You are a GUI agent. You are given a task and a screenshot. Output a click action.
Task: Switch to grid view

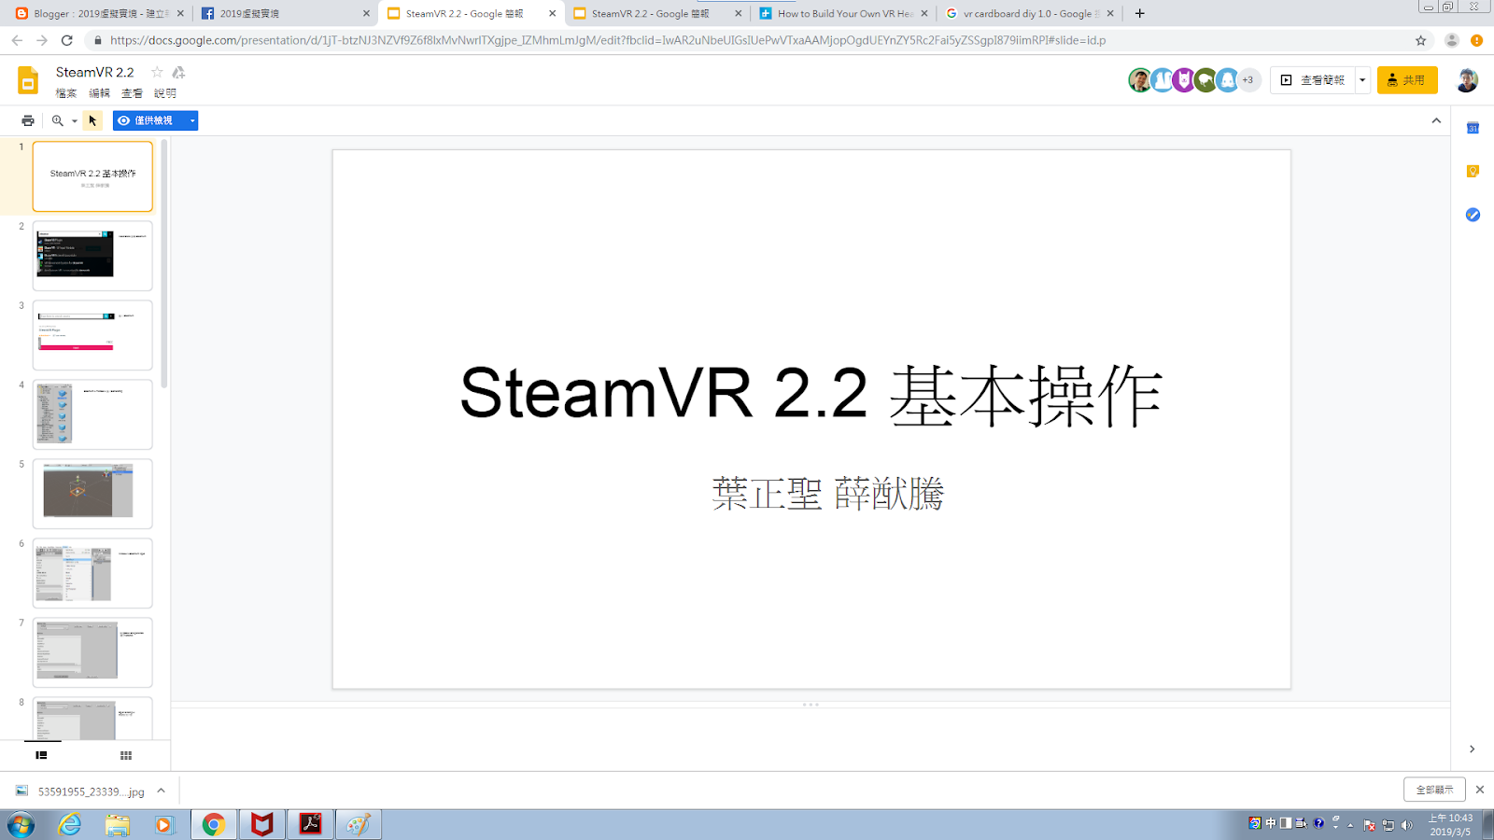[126, 755]
